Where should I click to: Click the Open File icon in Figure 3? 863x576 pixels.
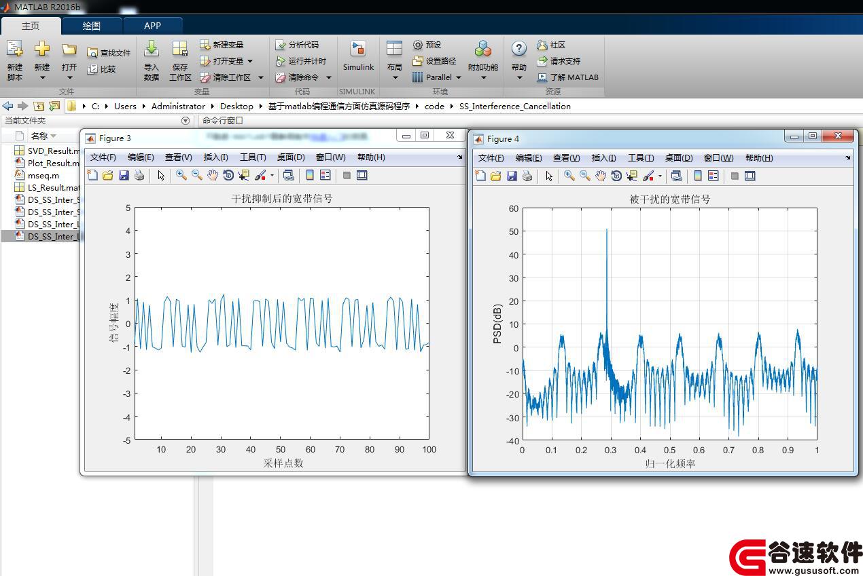tap(108, 175)
